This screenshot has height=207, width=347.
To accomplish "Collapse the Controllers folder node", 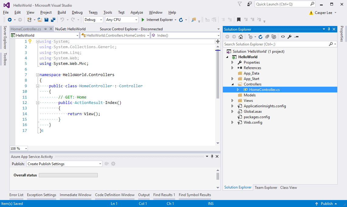I will [232, 84].
